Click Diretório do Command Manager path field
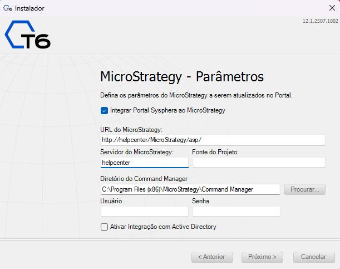Image resolution: width=340 pixels, height=269 pixels. (190, 189)
